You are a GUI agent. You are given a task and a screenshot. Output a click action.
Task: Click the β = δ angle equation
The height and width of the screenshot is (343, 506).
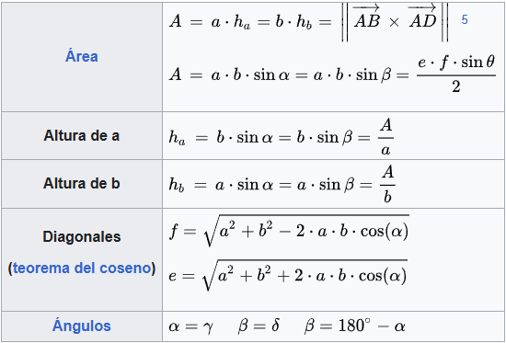(x=259, y=326)
